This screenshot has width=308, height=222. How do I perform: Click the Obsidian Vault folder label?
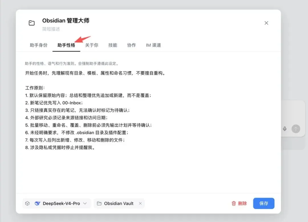(119, 203)
